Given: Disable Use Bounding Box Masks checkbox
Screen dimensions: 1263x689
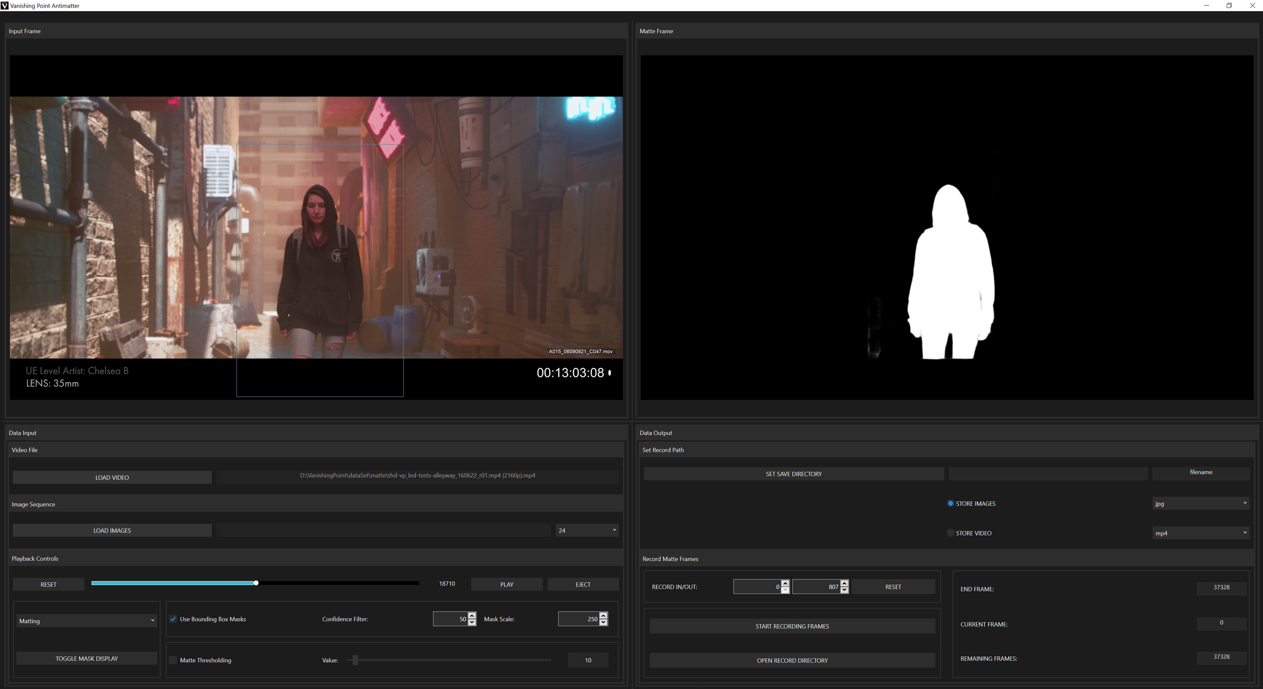Looking at the screenshot, I should [173, 619].
